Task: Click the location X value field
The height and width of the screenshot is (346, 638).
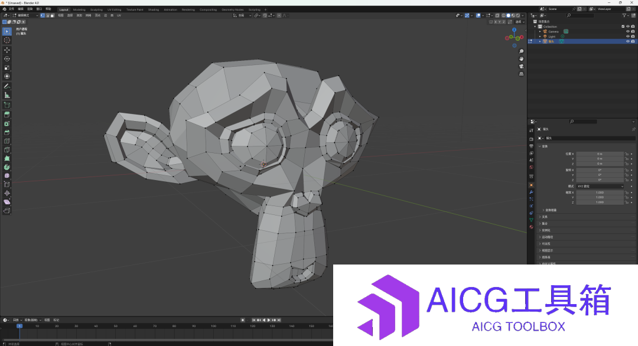Action: pyautogui.click(x=600, y=154)
